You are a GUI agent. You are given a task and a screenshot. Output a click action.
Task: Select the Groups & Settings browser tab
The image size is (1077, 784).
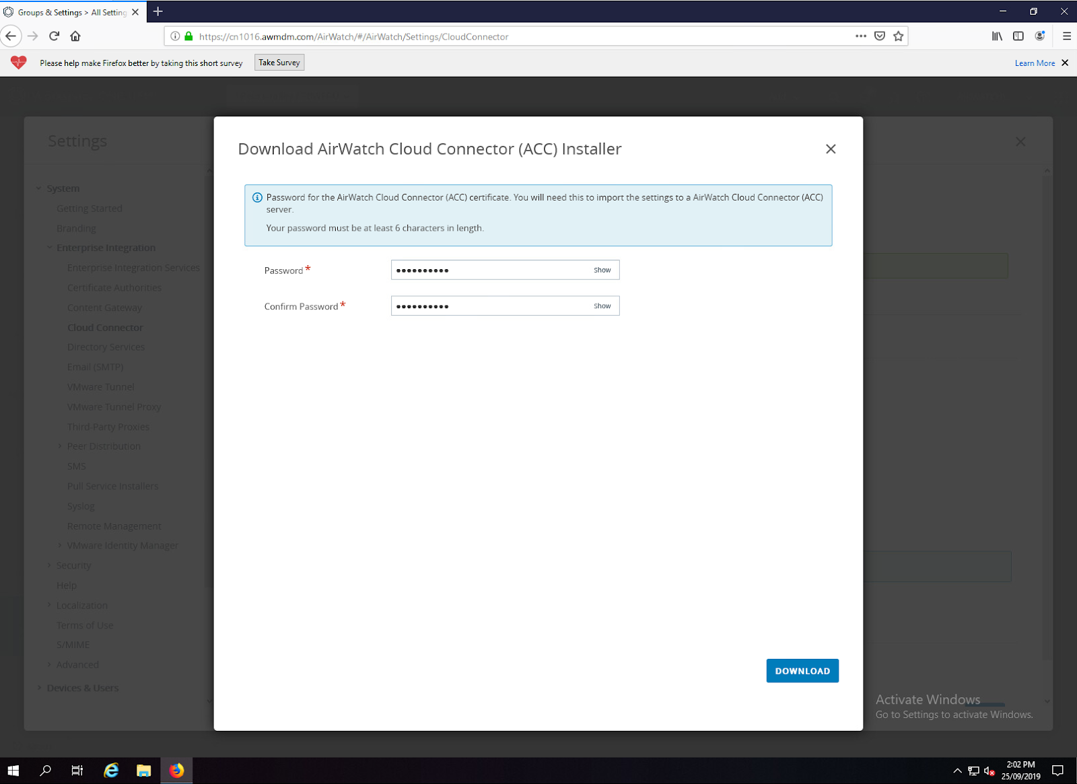(x=72, y=12)
